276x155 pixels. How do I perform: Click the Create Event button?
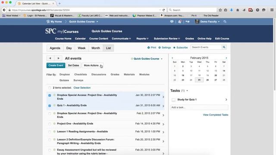pyautogui.click(x=56, y=65)
